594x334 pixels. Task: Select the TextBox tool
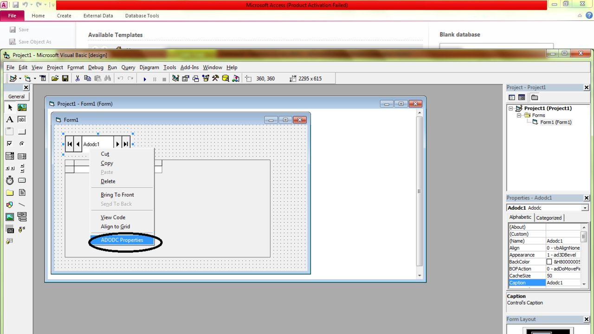22,119
